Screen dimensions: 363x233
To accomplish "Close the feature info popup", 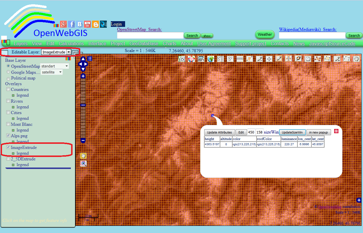I will (x=336, y=131).
